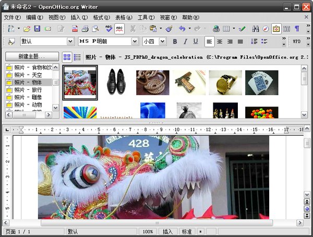Click the Print file icon
This screenshot has width=313, height=237.
pyautogui.click(x=85, y=29)
